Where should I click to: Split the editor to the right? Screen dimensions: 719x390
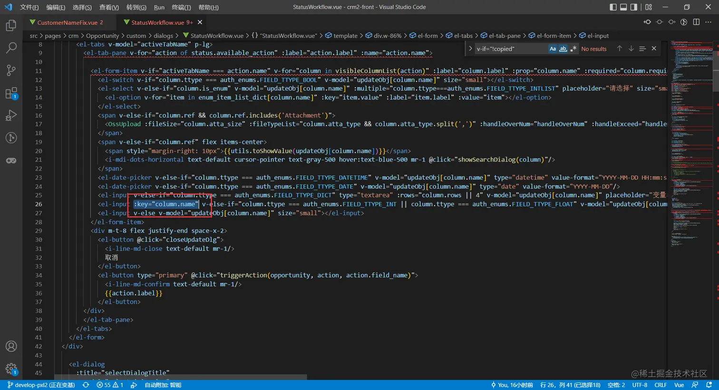point(696,22)
